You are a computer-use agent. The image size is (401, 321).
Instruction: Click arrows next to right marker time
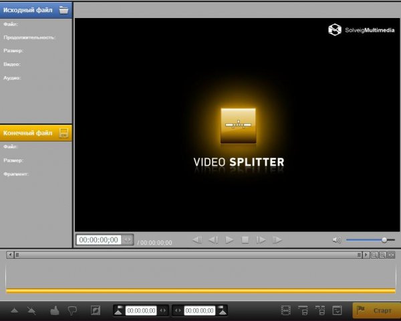coord(178,311)
